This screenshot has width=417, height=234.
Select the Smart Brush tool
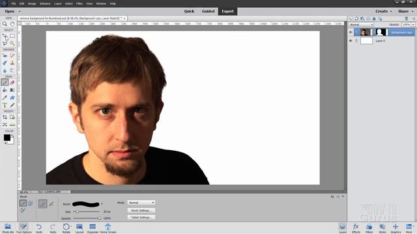click(5, 63)
